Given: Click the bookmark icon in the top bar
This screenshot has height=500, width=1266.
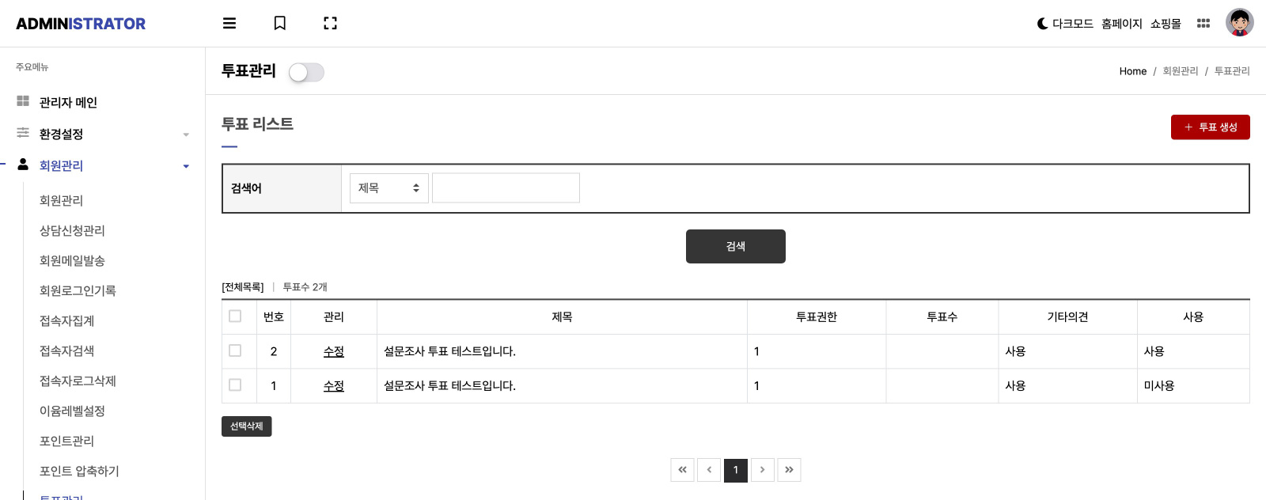Looking at the screenshot, I should [x=280, y=24].
